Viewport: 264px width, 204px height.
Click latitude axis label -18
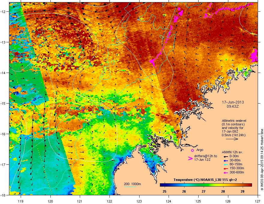coord(3,195)
